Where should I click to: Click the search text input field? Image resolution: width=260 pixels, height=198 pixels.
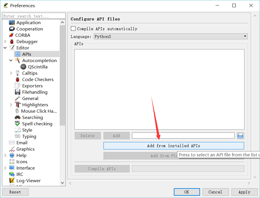pos(34,16)
